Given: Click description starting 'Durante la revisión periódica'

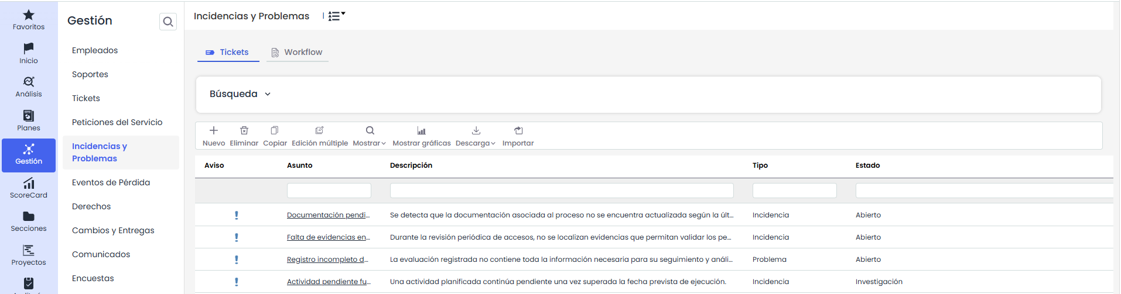Looking at the screenshot, I should 560,237.
